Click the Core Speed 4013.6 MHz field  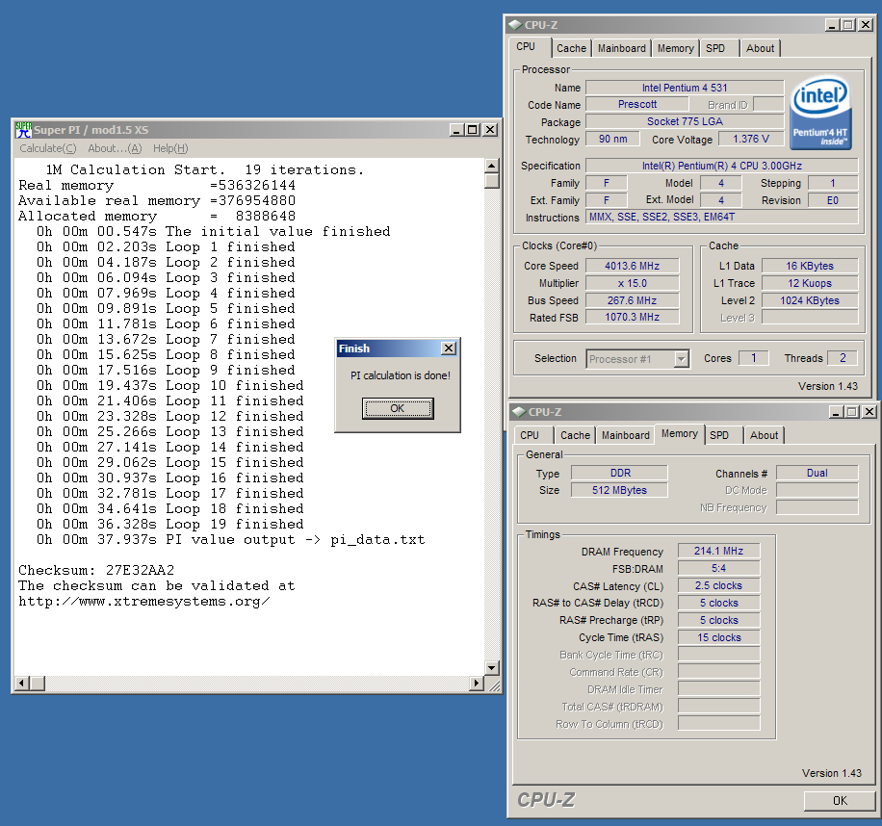coord(633,266)
